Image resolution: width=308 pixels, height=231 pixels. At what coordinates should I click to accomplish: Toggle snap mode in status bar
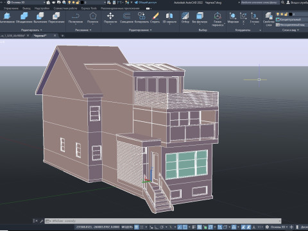[142, 227]
